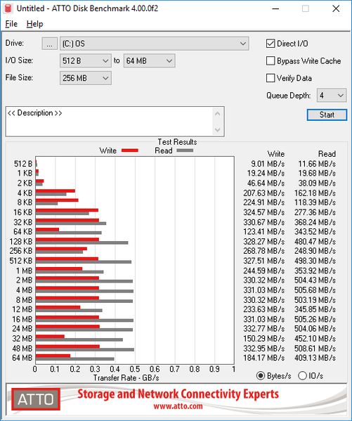
Task: Click the 32 MB row label in chart
Action: (22, 338)
